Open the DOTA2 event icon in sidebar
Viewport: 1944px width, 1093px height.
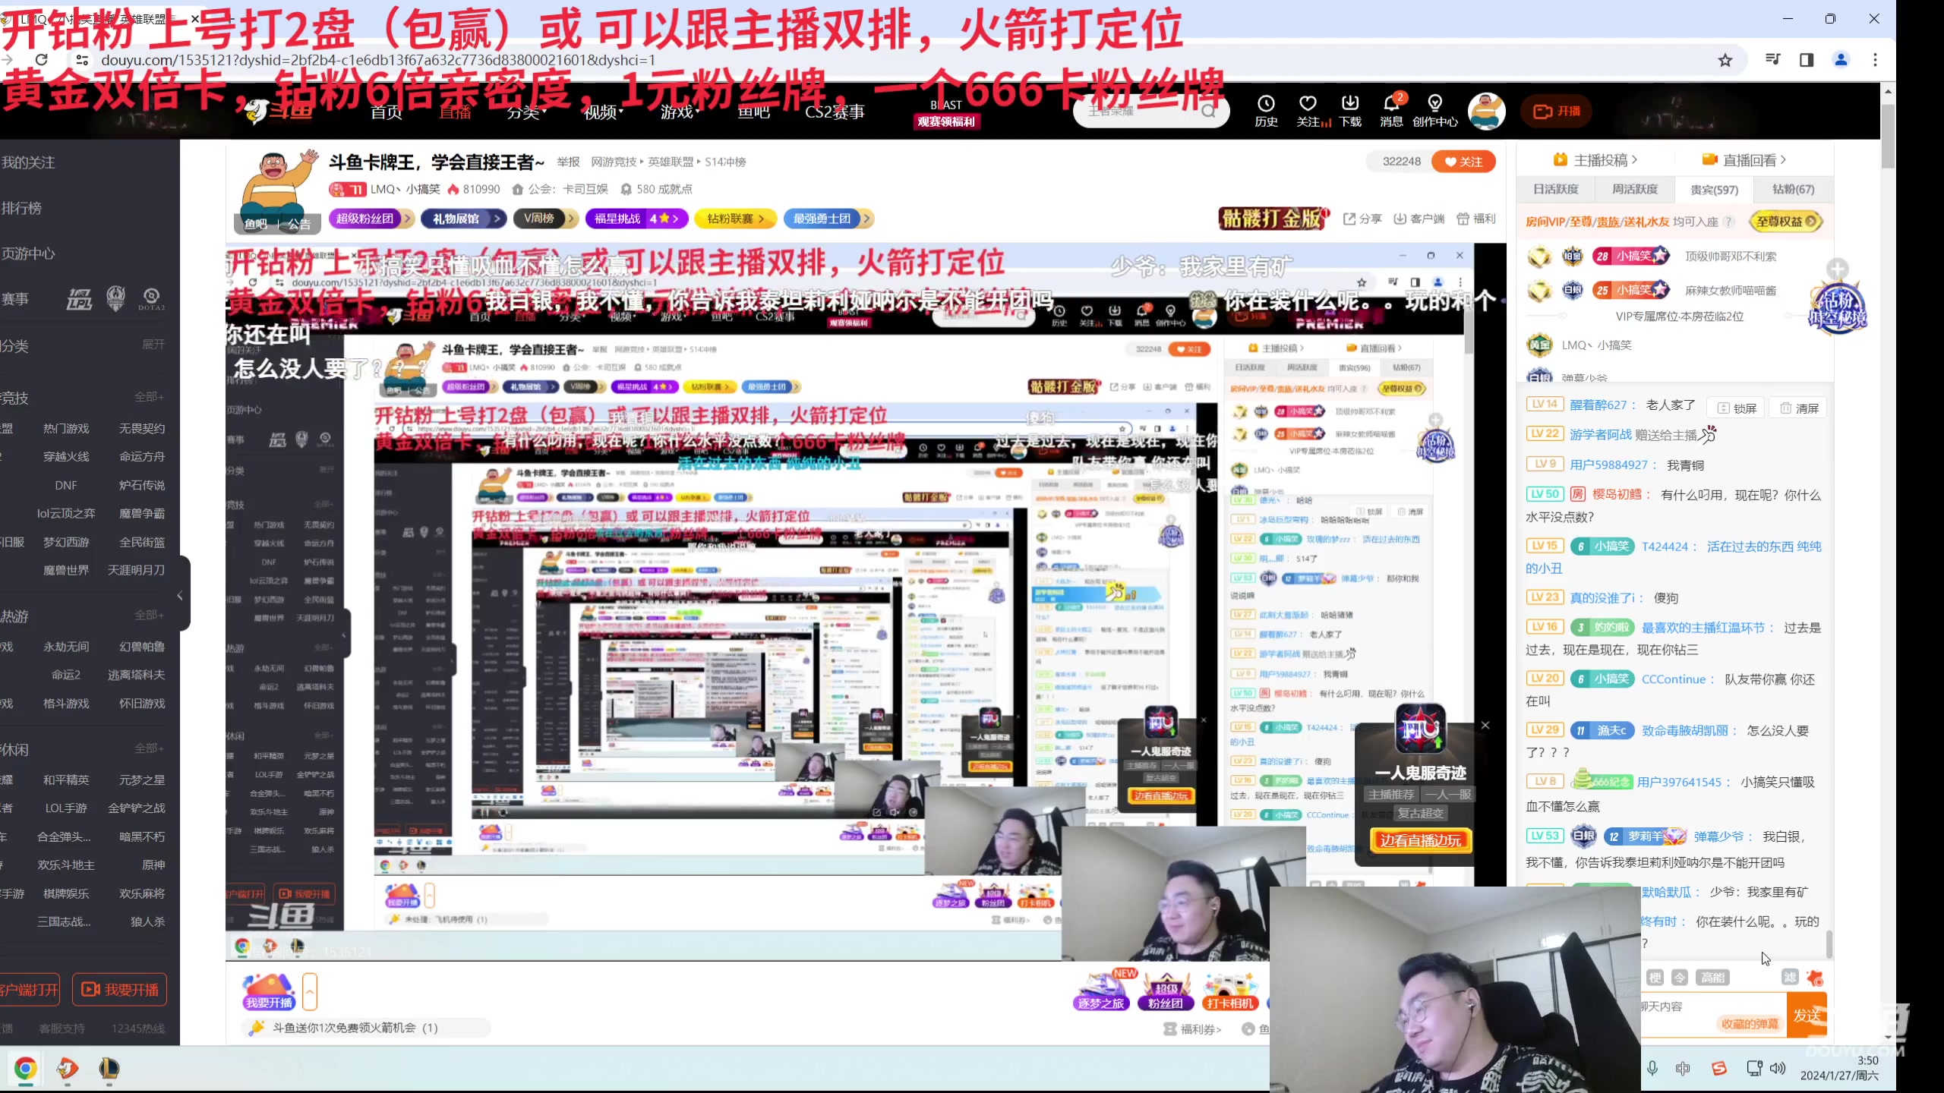click(151, 299)
